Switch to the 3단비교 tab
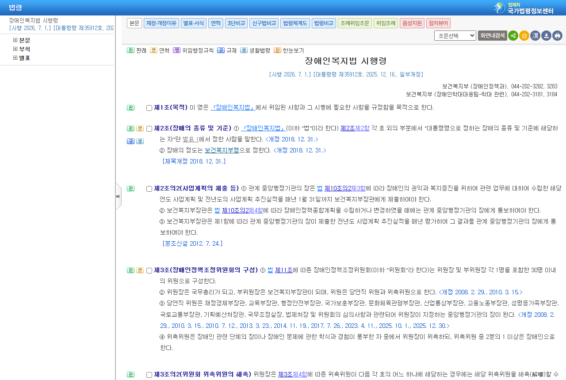 (236, 23)
